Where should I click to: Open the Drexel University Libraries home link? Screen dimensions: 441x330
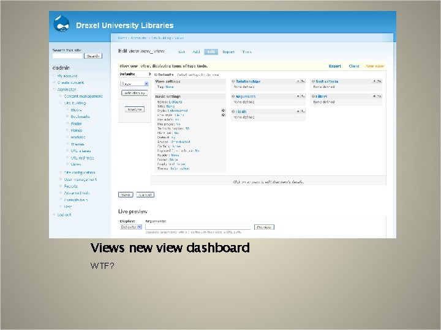124,26
